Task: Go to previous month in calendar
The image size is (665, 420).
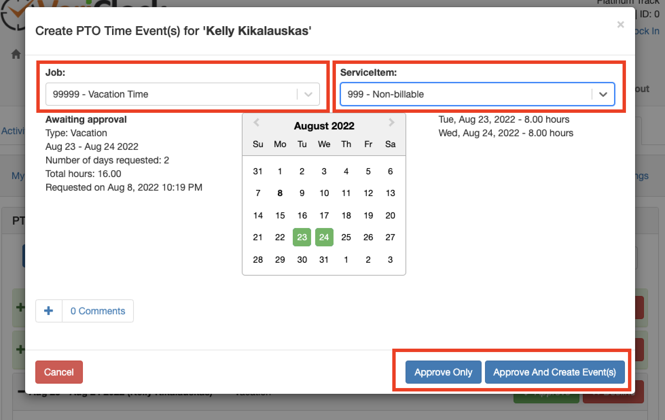Action: coord(256,122)
